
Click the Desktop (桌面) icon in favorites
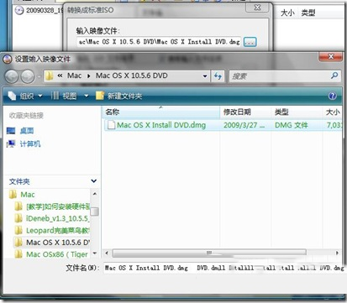click(x=11, y=131)
